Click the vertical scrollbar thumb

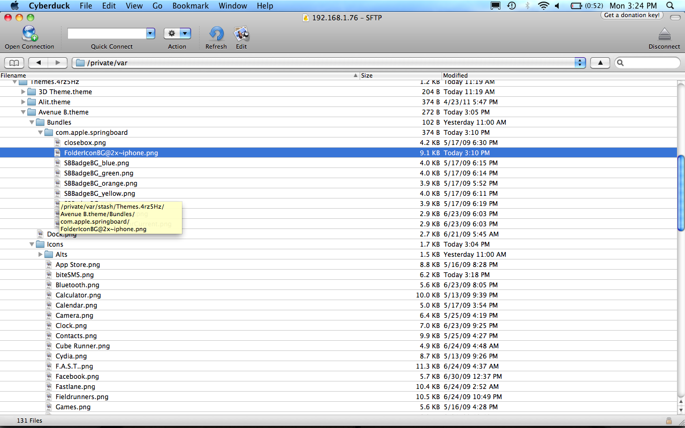(x=681, y=193)
